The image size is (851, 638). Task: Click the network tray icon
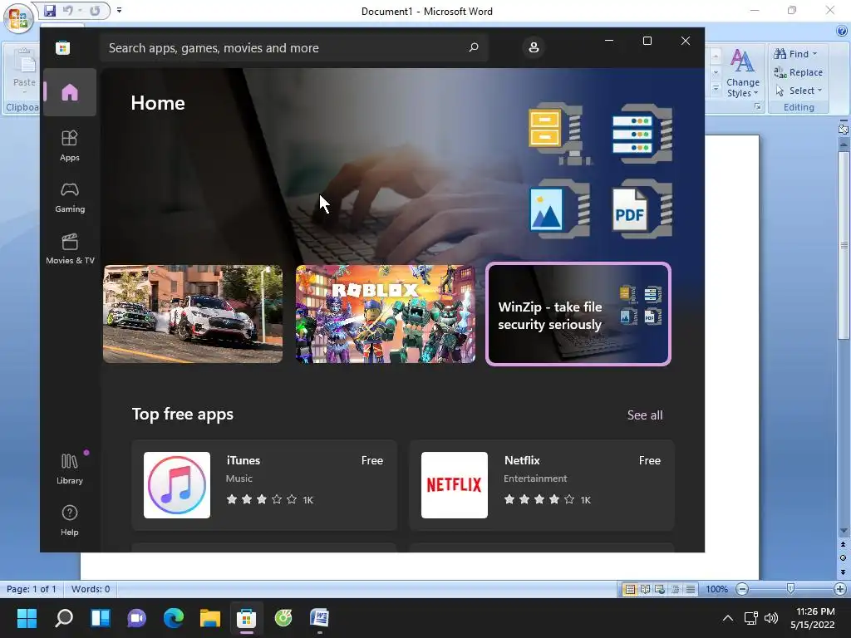pyautogui.click(x=751, y=618)
